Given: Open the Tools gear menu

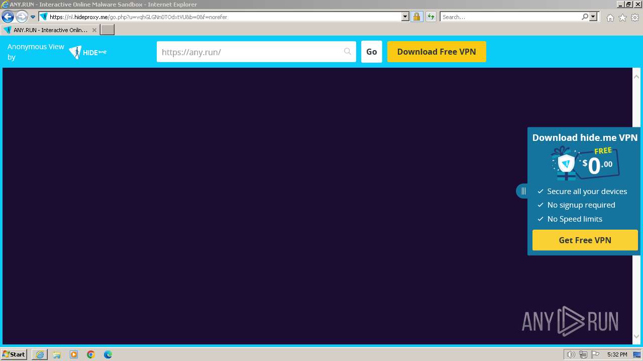Looking at the screenshot, I should click(x=635, y=18).
